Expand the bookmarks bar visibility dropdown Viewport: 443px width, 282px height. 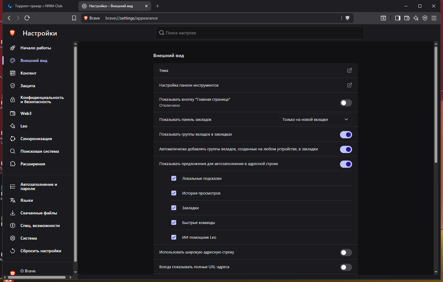(316, 119)
